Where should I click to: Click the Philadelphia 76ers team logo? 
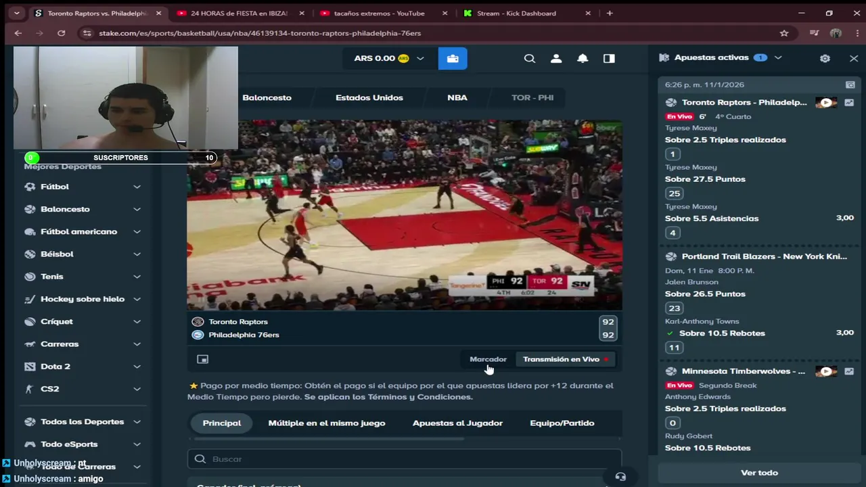(198, 335)
